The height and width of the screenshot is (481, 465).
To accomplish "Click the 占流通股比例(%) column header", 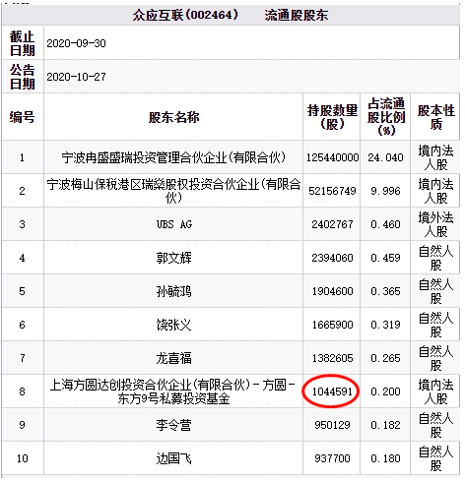I will (386, 117).
